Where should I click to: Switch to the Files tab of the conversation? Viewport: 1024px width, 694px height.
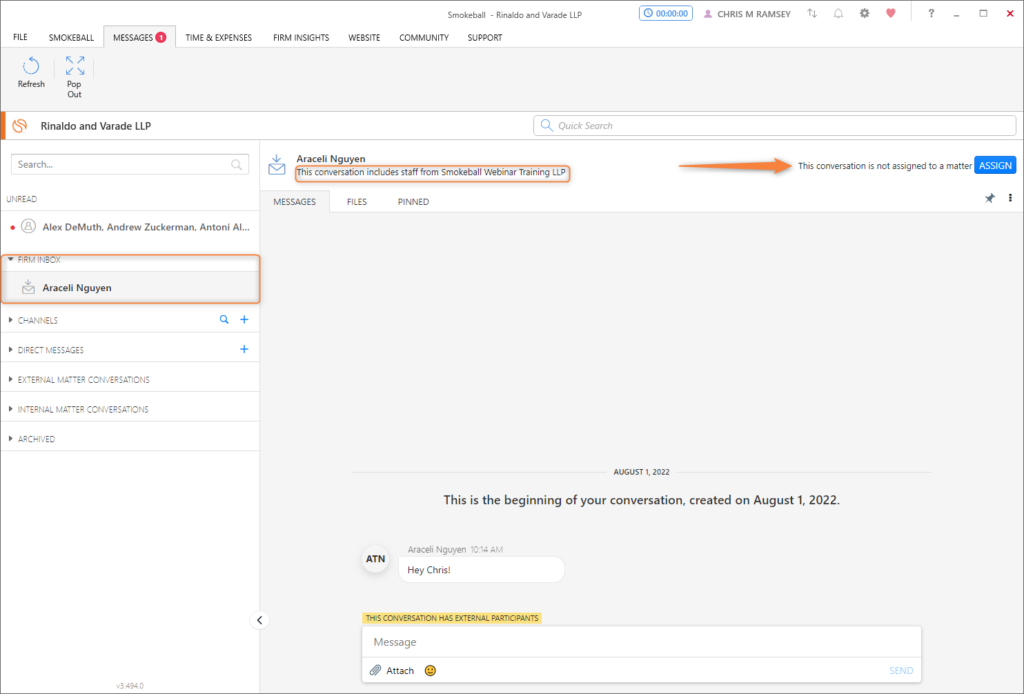coord(357,201)
